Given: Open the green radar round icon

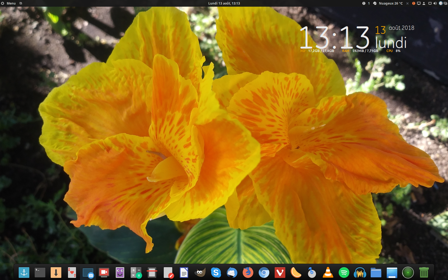Looking at the screenshot, I should click(408, 272).
